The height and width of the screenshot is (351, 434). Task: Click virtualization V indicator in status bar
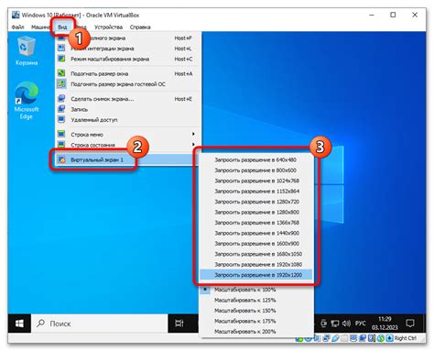click(x=371, y=338)
